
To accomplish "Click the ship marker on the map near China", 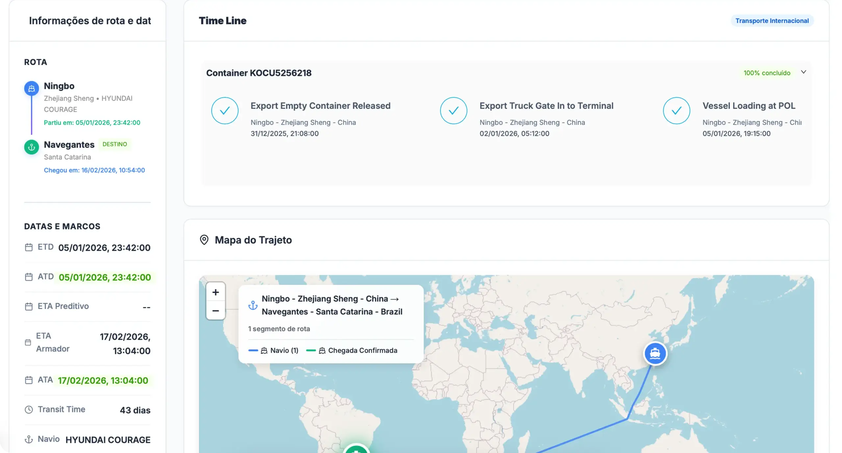I will [655, 353].
